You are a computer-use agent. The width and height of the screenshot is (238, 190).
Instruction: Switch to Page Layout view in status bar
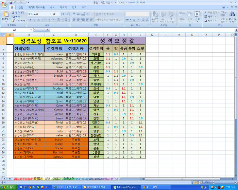[x=198, y=183]
